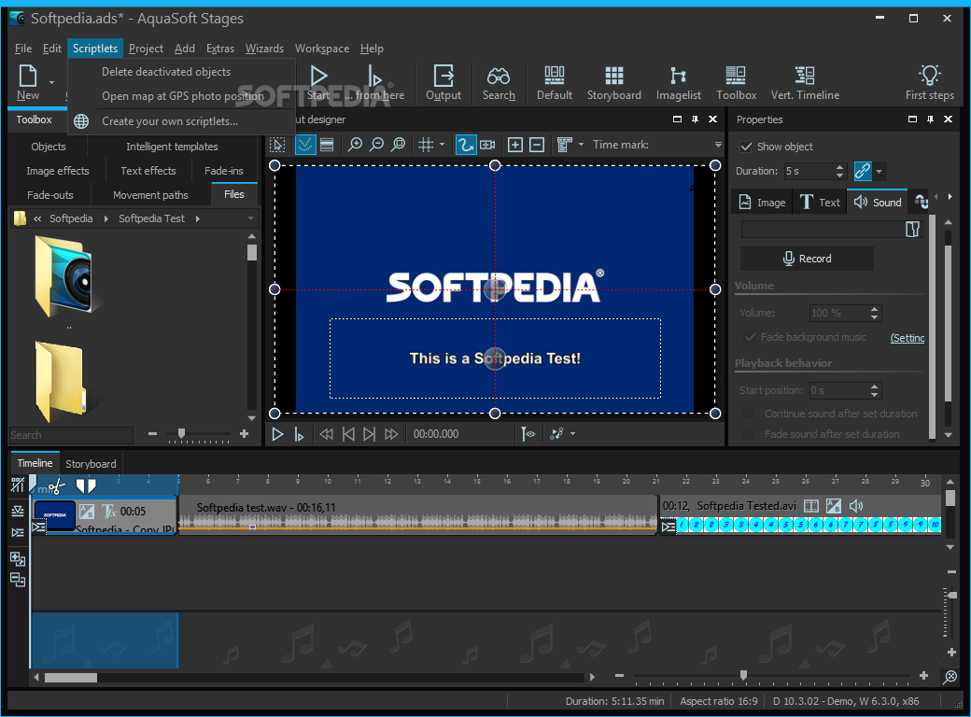Click the fast forward preview button
The height and width of the screenshot is (717, 971).
pyautogui.click(x=391, y=434)
